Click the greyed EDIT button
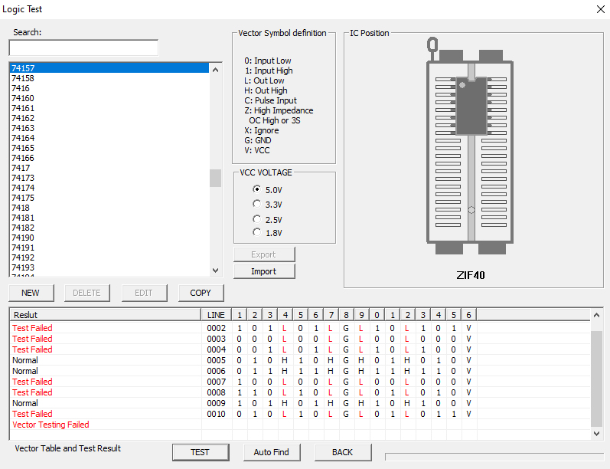Viewport: 610px width, 469px height. pos(144,293)
